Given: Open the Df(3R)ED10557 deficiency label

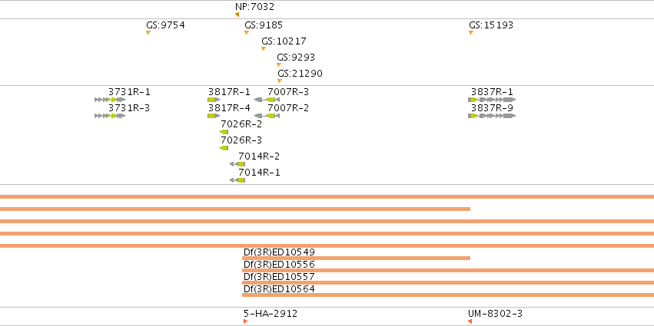Looking at the screenshot, I should (x=279, y=276).
